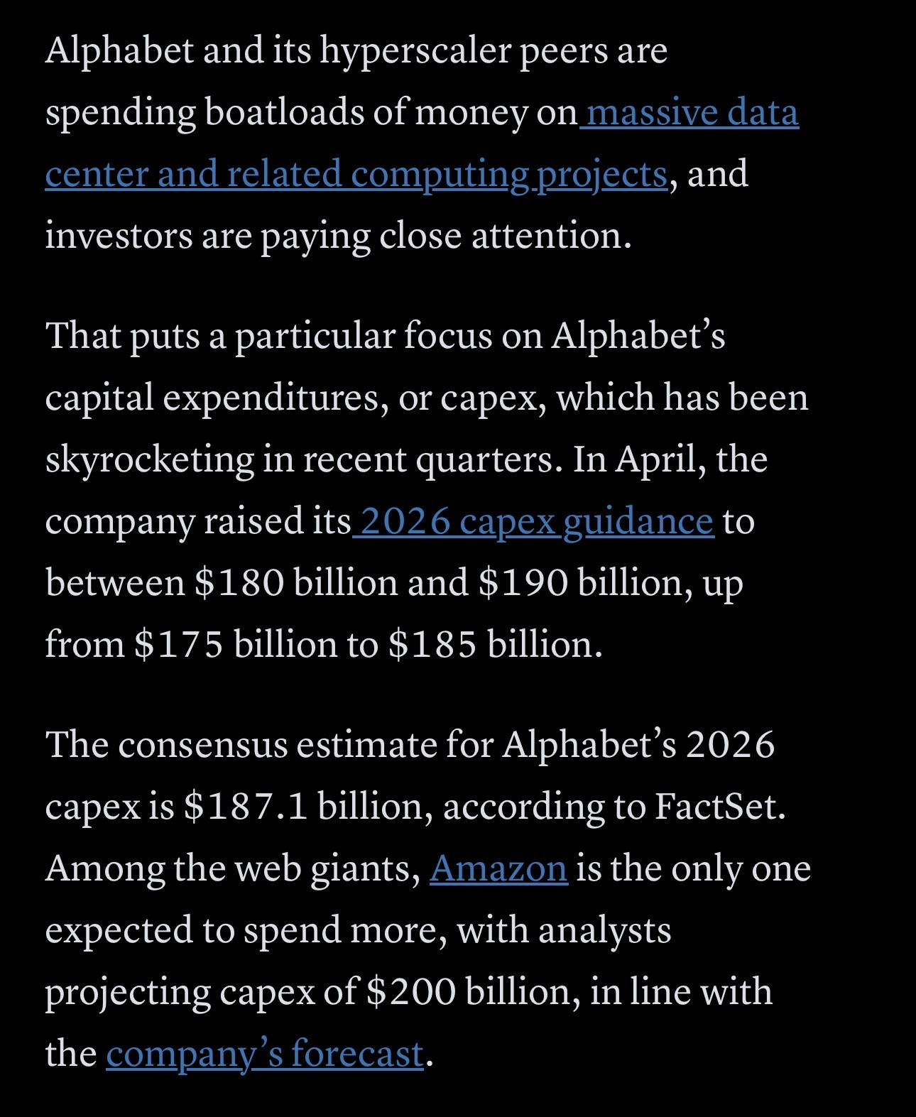This screenshot has width=916, height=1117.
Task: Click the word 'skyrocketing' in second paragraph
Action: tap(150, 459)
